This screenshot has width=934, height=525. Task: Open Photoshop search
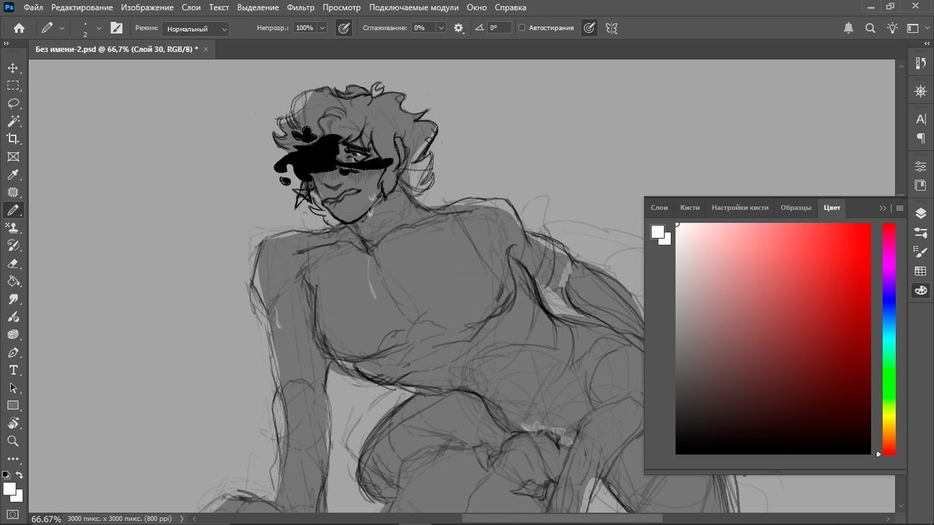coord(871,28)
